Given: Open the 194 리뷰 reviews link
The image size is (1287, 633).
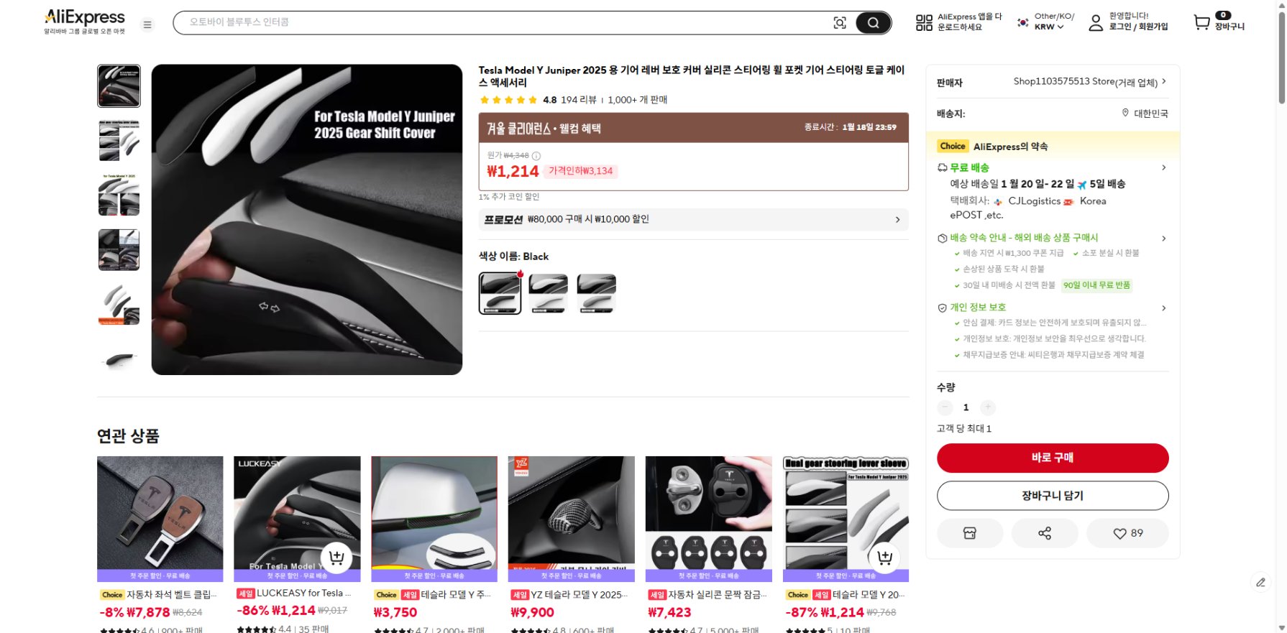Looking at the screenshot, I should coord(579,100).
